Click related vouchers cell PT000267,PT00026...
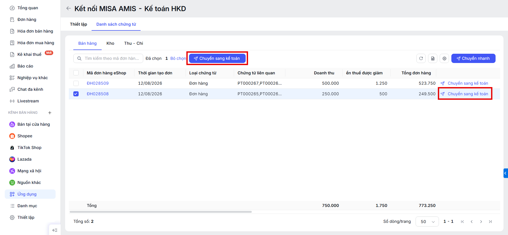508x235 pixels. pos(260,83)
